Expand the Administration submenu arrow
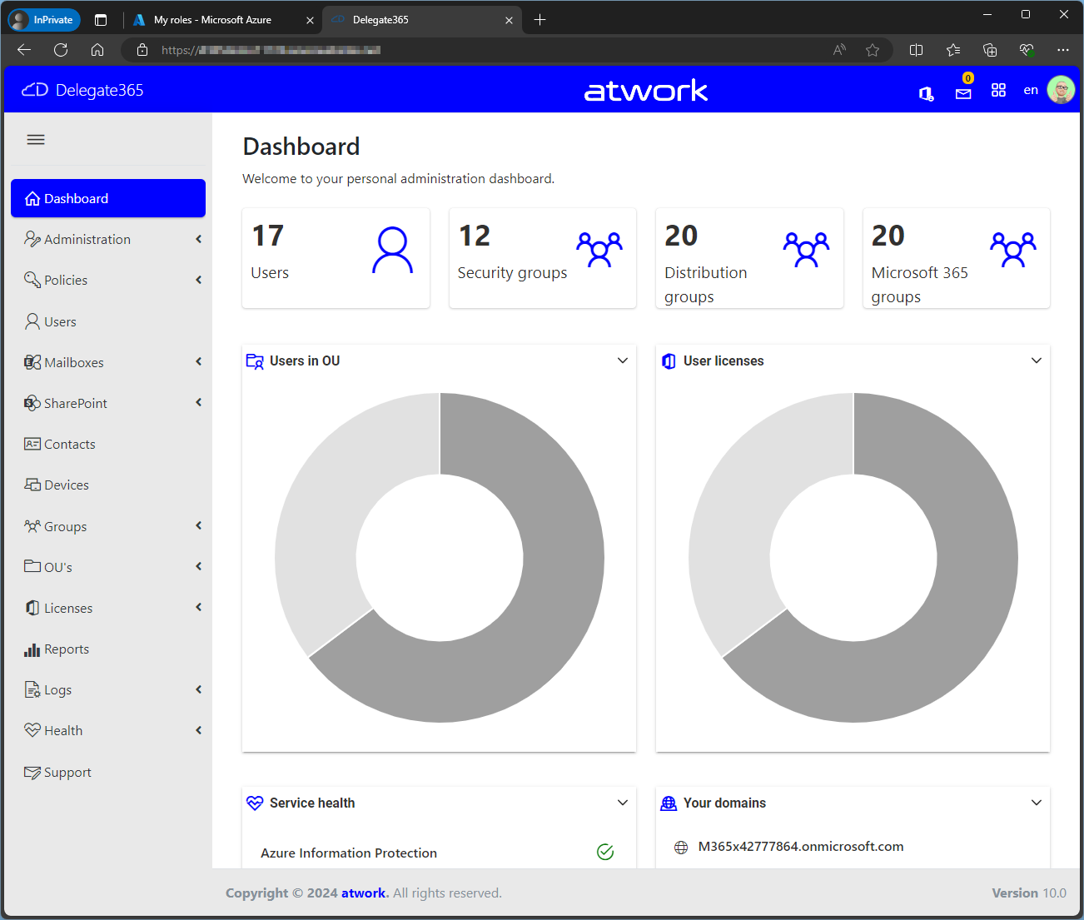This screenshot has height=920, width=1084. (x=198, y=240)
